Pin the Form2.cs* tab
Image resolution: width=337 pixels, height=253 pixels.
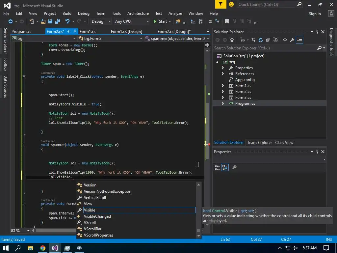tap(69, 31)
